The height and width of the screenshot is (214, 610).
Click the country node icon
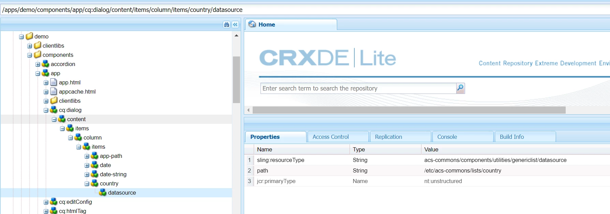(94, 183)
